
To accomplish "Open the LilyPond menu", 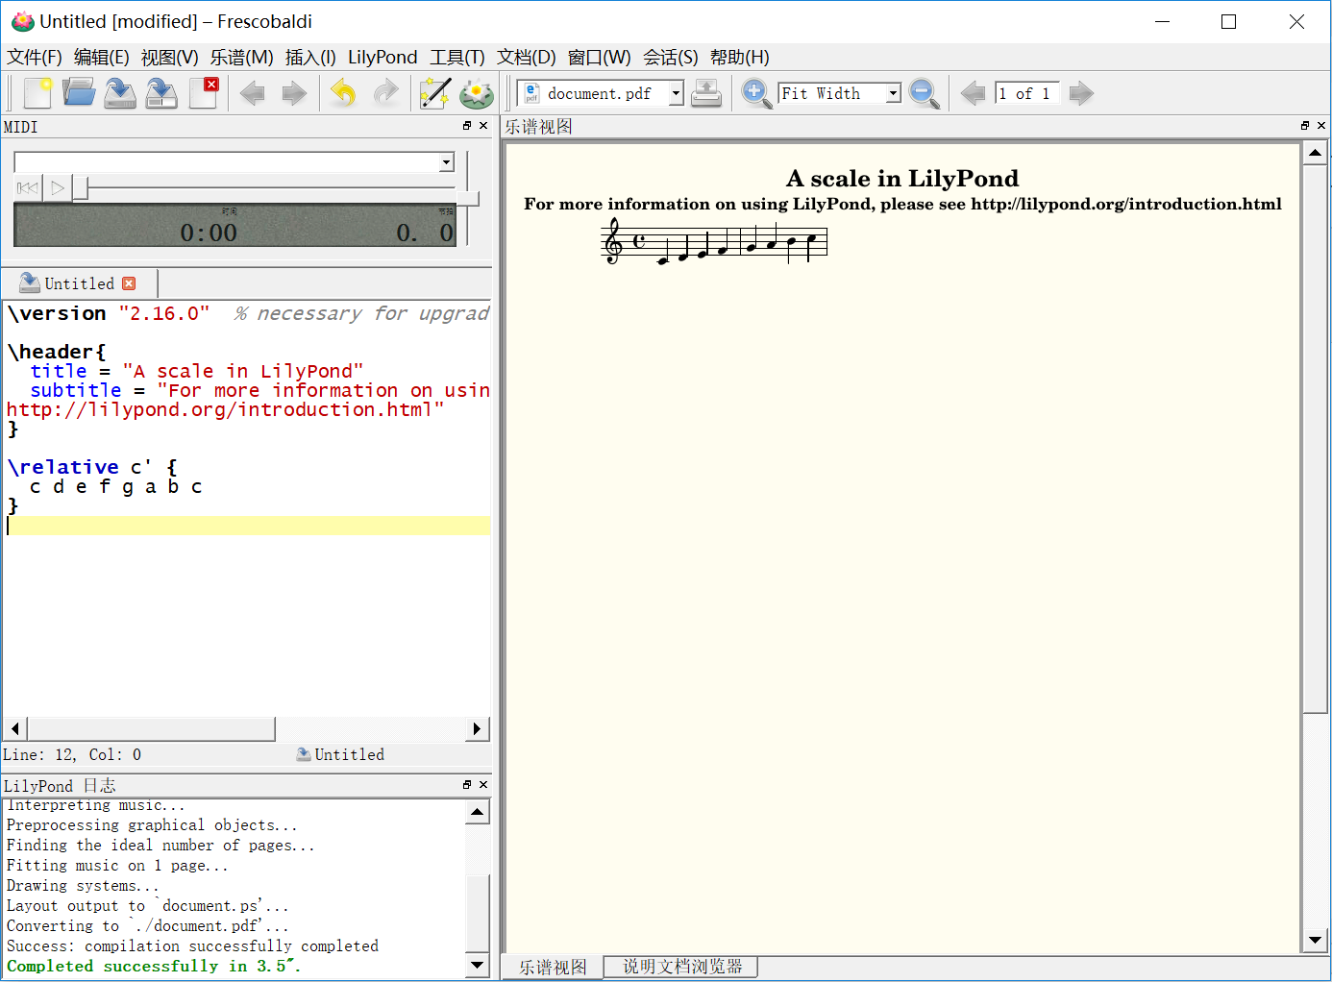I will pos(382,58).
